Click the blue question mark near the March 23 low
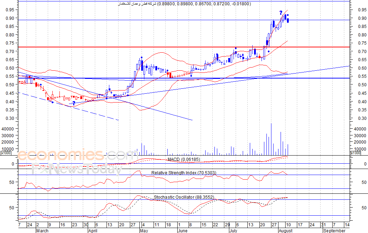The image size is (368, 233). pos(74,103)
